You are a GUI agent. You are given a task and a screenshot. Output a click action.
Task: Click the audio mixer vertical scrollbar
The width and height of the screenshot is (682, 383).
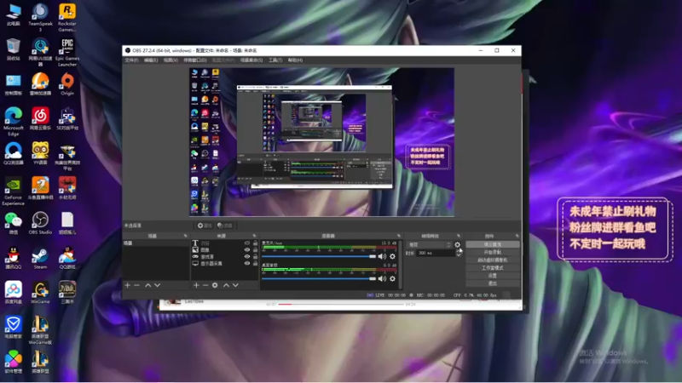(400, 265)
